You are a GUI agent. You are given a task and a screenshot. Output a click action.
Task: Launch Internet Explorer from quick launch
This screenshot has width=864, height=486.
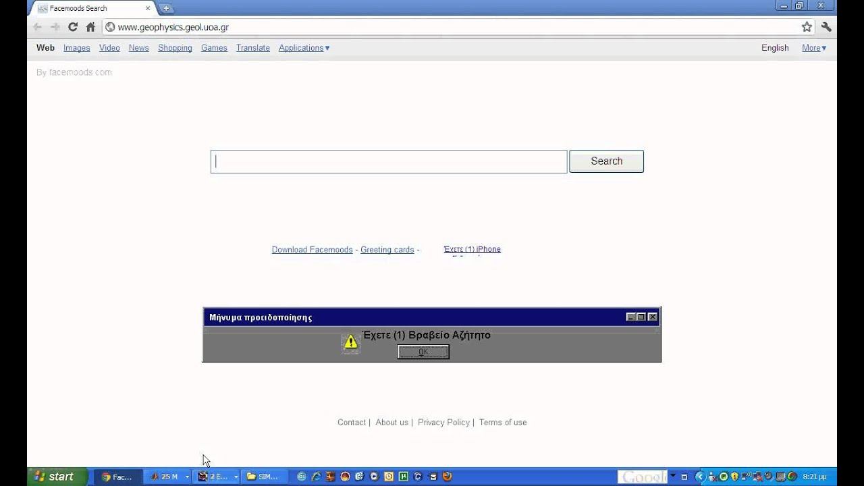(x=318, y=477)
